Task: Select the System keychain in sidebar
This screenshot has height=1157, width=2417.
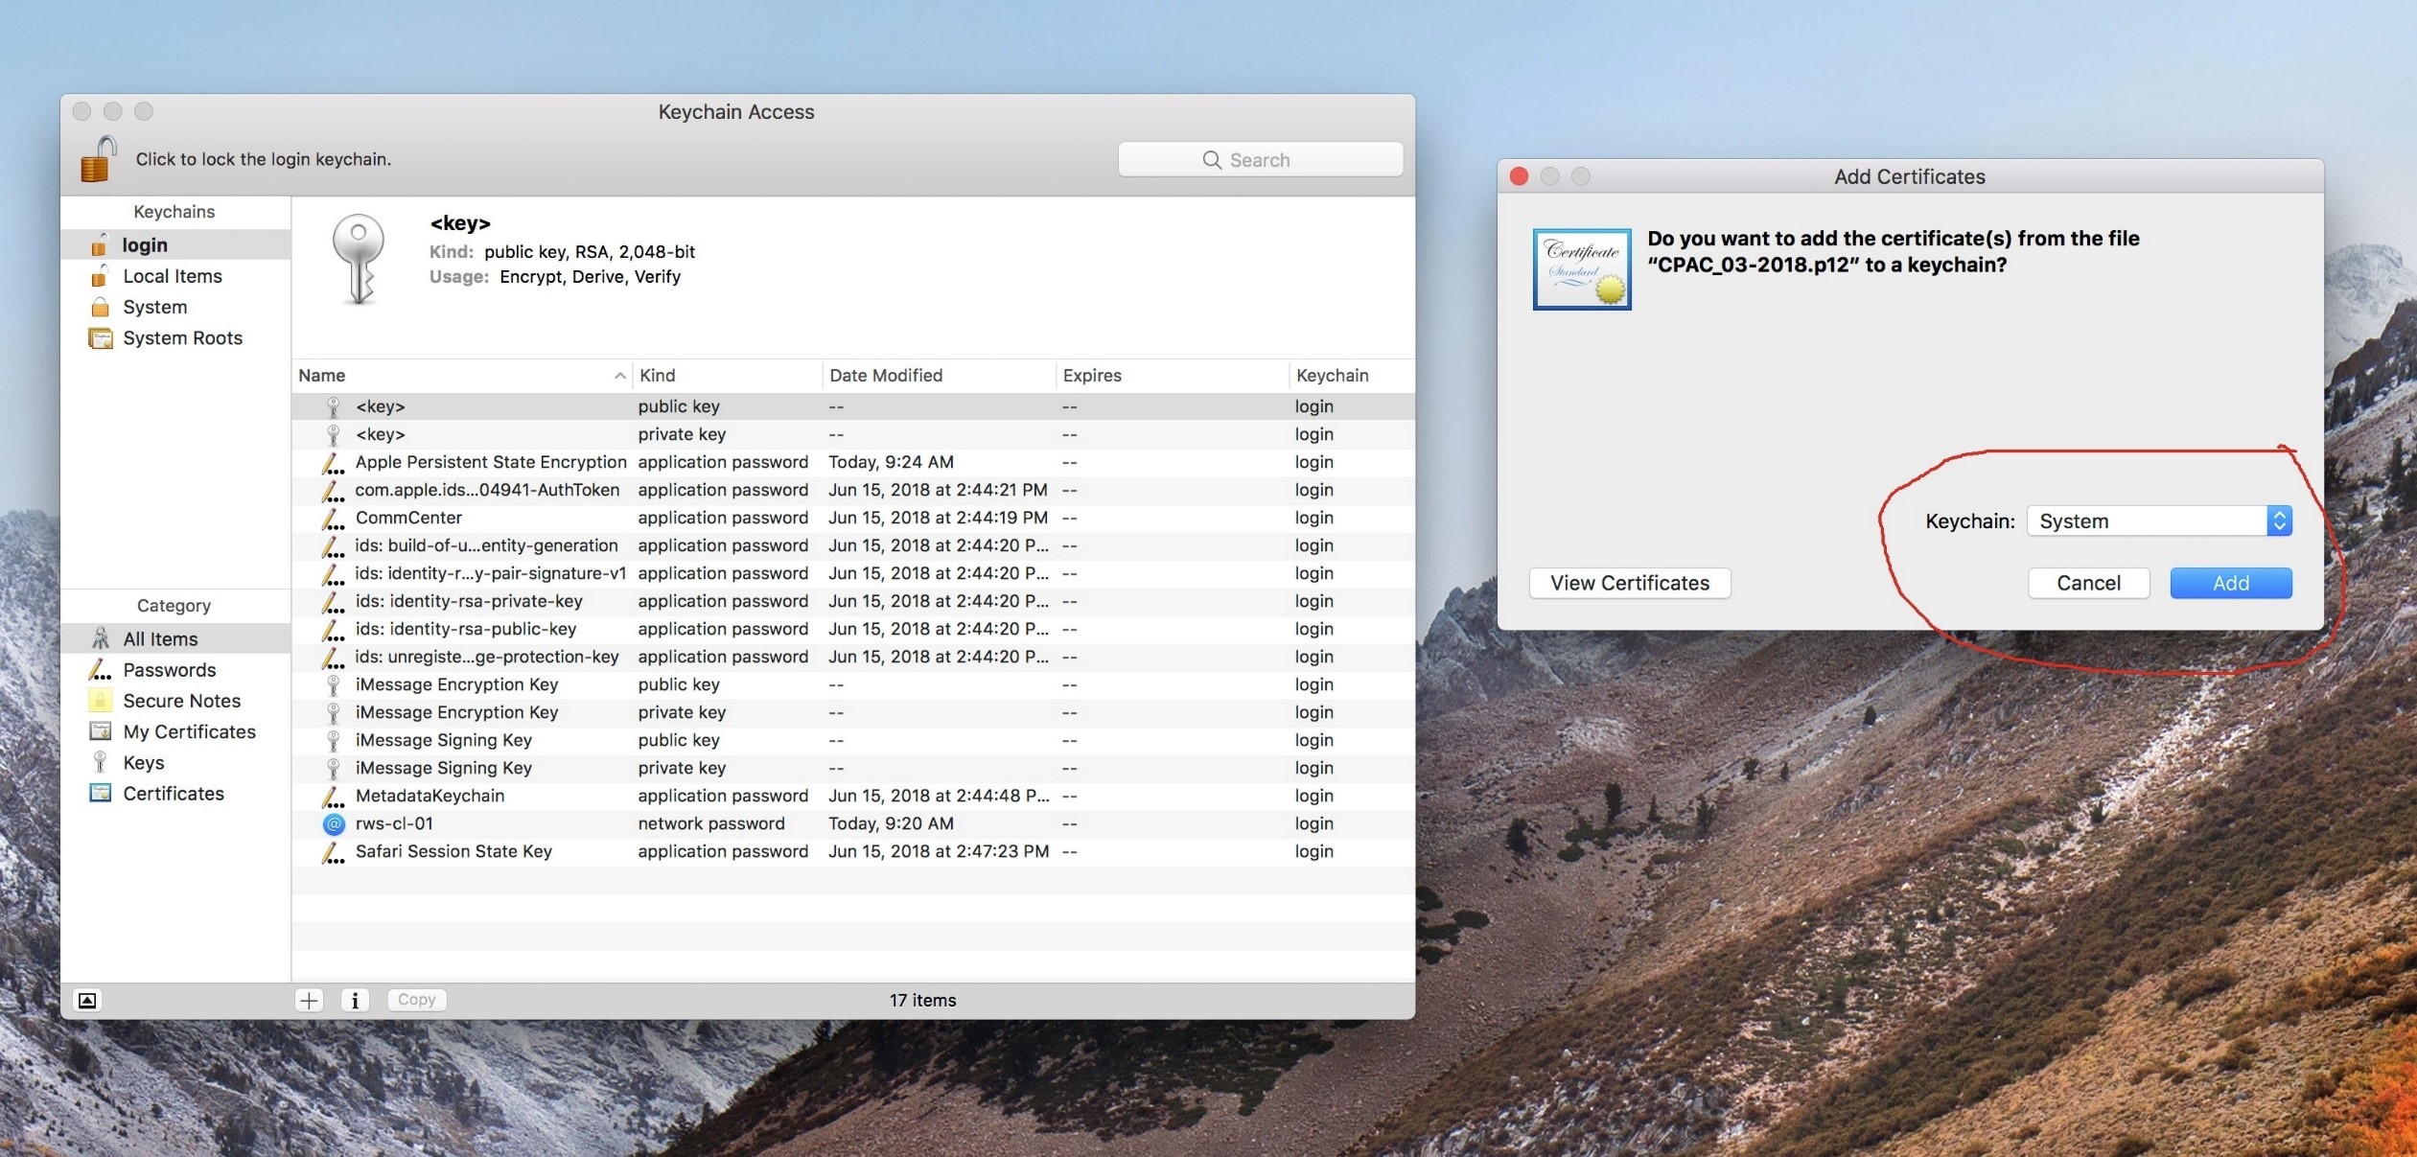Action: tap(152, 307)
